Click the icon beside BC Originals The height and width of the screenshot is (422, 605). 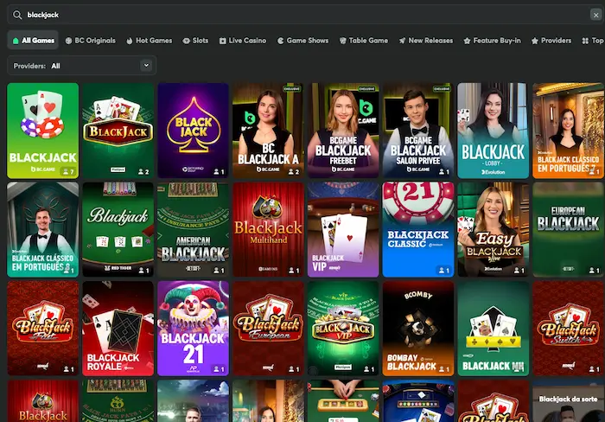(x=68, y=41)
